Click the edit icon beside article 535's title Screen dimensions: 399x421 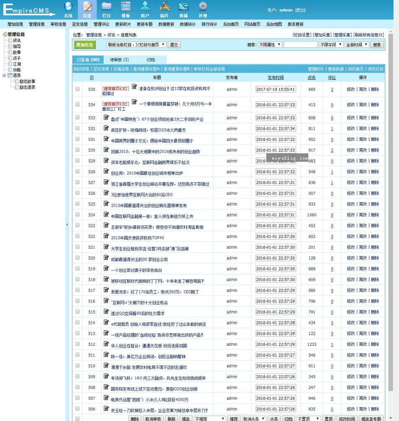(134, 87)
